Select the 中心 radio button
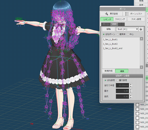Image resolution: width=148 pixels, height=130 pixels. (128, 34)
